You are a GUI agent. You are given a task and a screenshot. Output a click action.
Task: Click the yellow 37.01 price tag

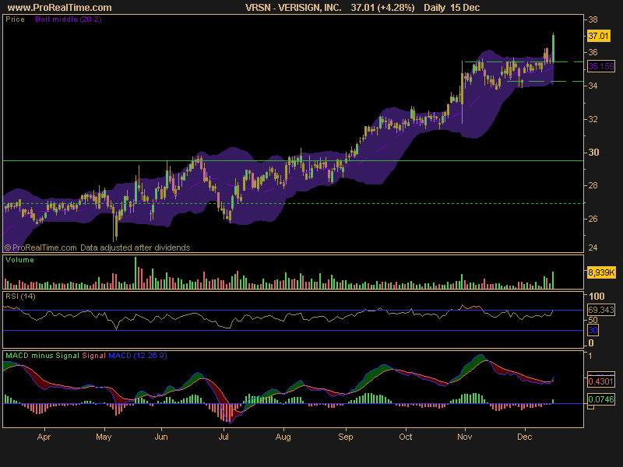coord(598,36)
